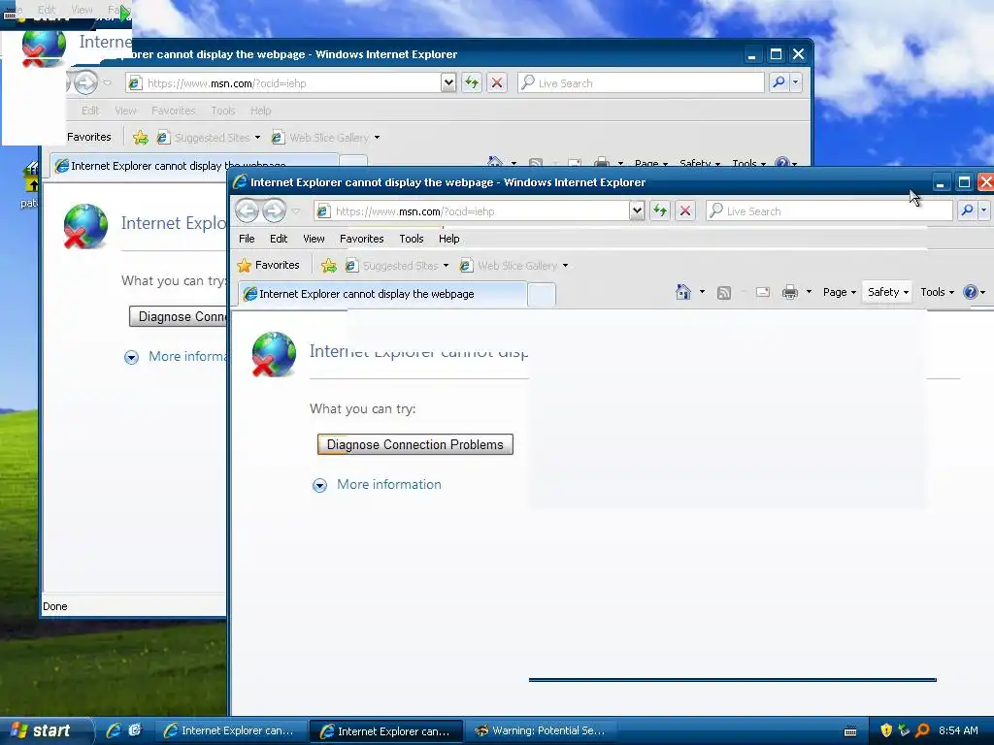Screen dimensions: 994x745
Task: Open Help menu in front IE window
Action: click(448, 239)
